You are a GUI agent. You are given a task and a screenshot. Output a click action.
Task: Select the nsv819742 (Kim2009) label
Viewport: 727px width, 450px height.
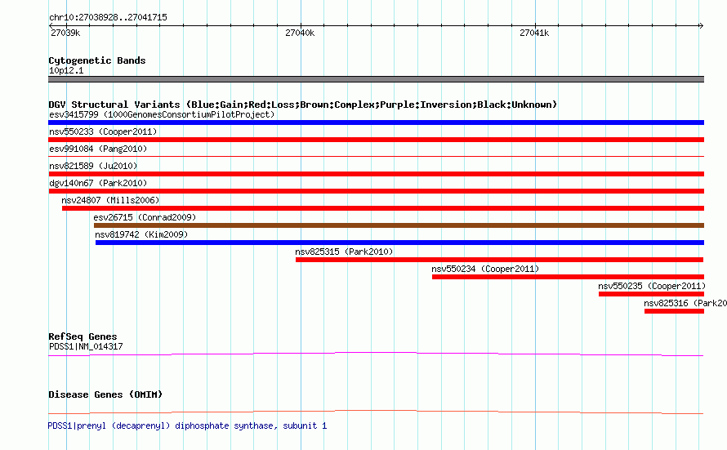pyautogui.click(x=141, y=234)
